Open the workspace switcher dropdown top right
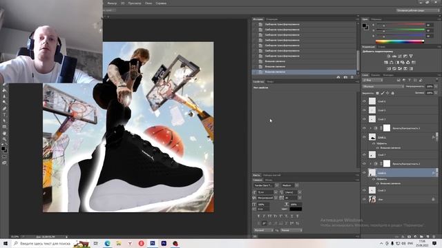 coord(417,10)
